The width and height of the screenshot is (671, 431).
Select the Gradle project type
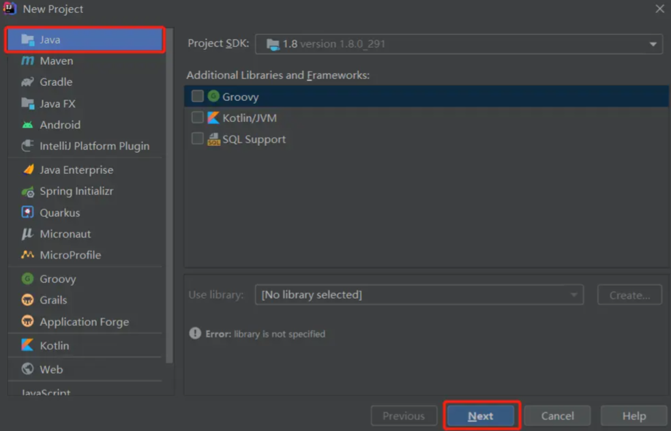pos(85,82)
